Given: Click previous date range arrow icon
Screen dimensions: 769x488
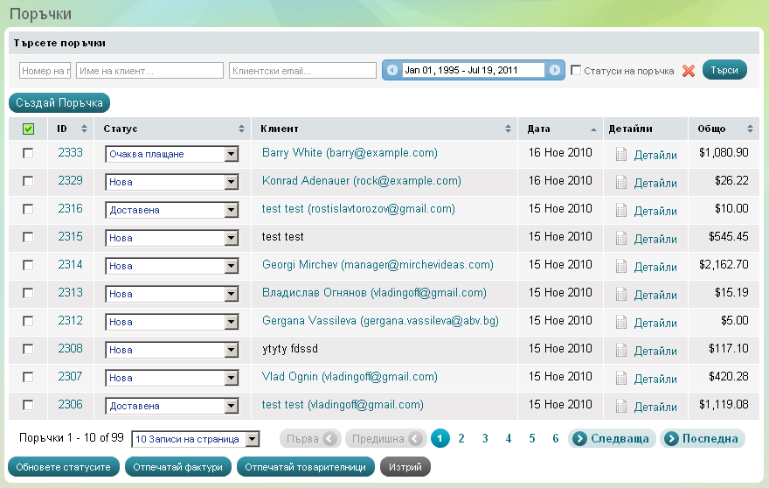Looking at the screenshot, I should pos(392,70).
